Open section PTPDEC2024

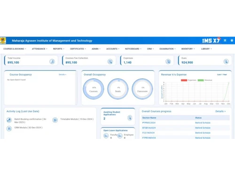pyautogui.click(x=149, y=122)
